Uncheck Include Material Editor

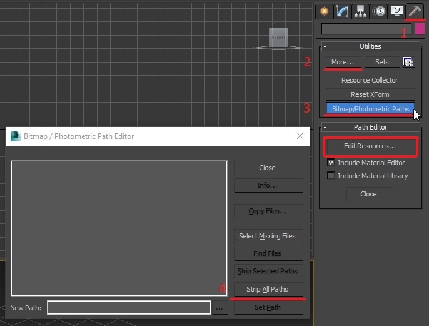click(x=331, y=162)
